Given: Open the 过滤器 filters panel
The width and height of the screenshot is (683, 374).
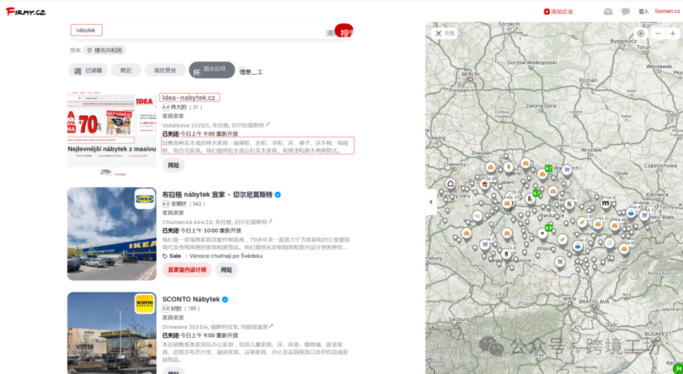Looking at the screenshot, I should [87, 70].
